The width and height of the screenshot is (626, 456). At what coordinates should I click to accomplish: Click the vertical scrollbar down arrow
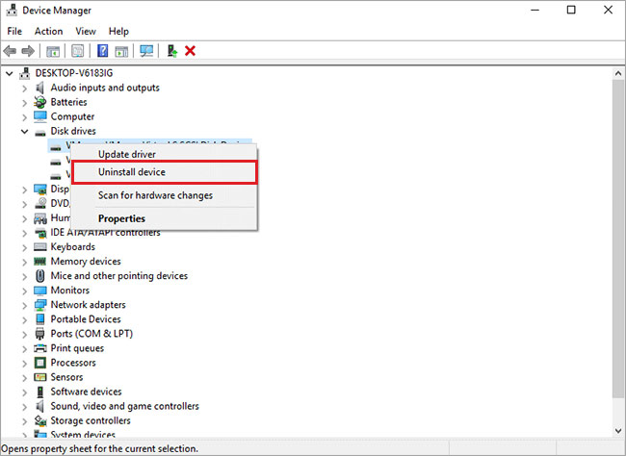[x=617, y=432]
